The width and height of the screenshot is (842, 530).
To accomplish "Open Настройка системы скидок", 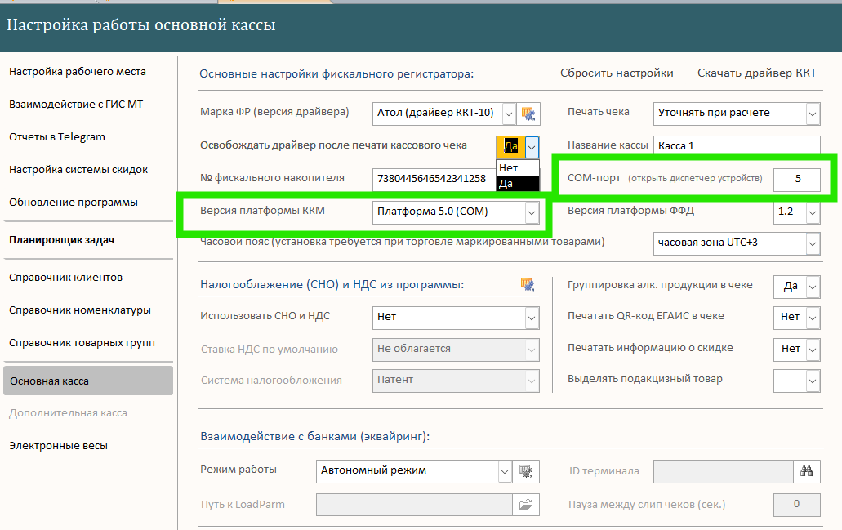I will tap(78, 170).
